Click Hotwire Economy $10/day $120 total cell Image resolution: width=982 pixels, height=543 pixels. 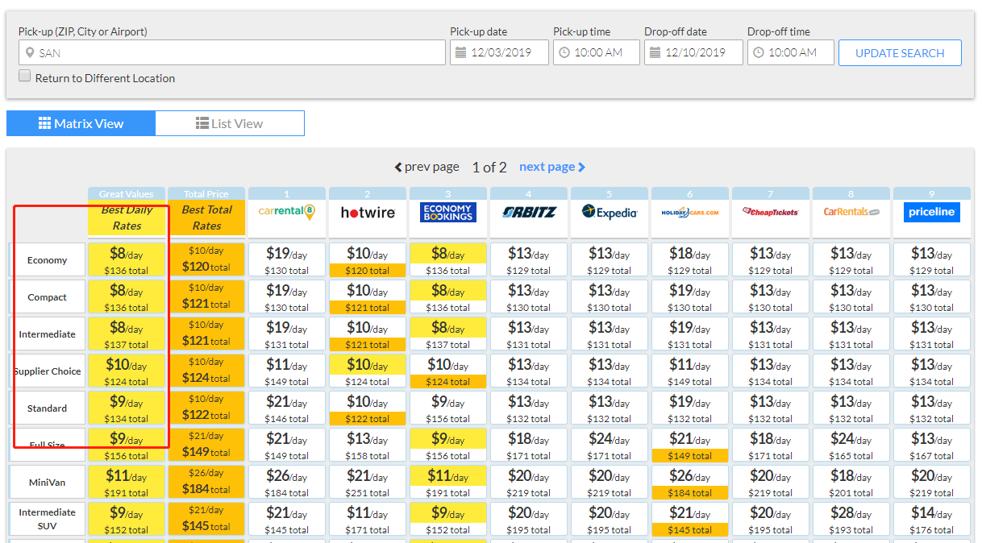point(368,260)
